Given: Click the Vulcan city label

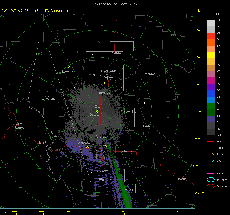Looking at the screenshot, I should 130,190.
